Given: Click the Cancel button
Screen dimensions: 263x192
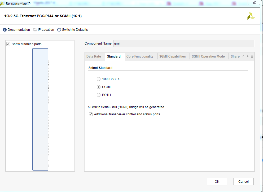Looking at the screenshot, I should (243, 182).
